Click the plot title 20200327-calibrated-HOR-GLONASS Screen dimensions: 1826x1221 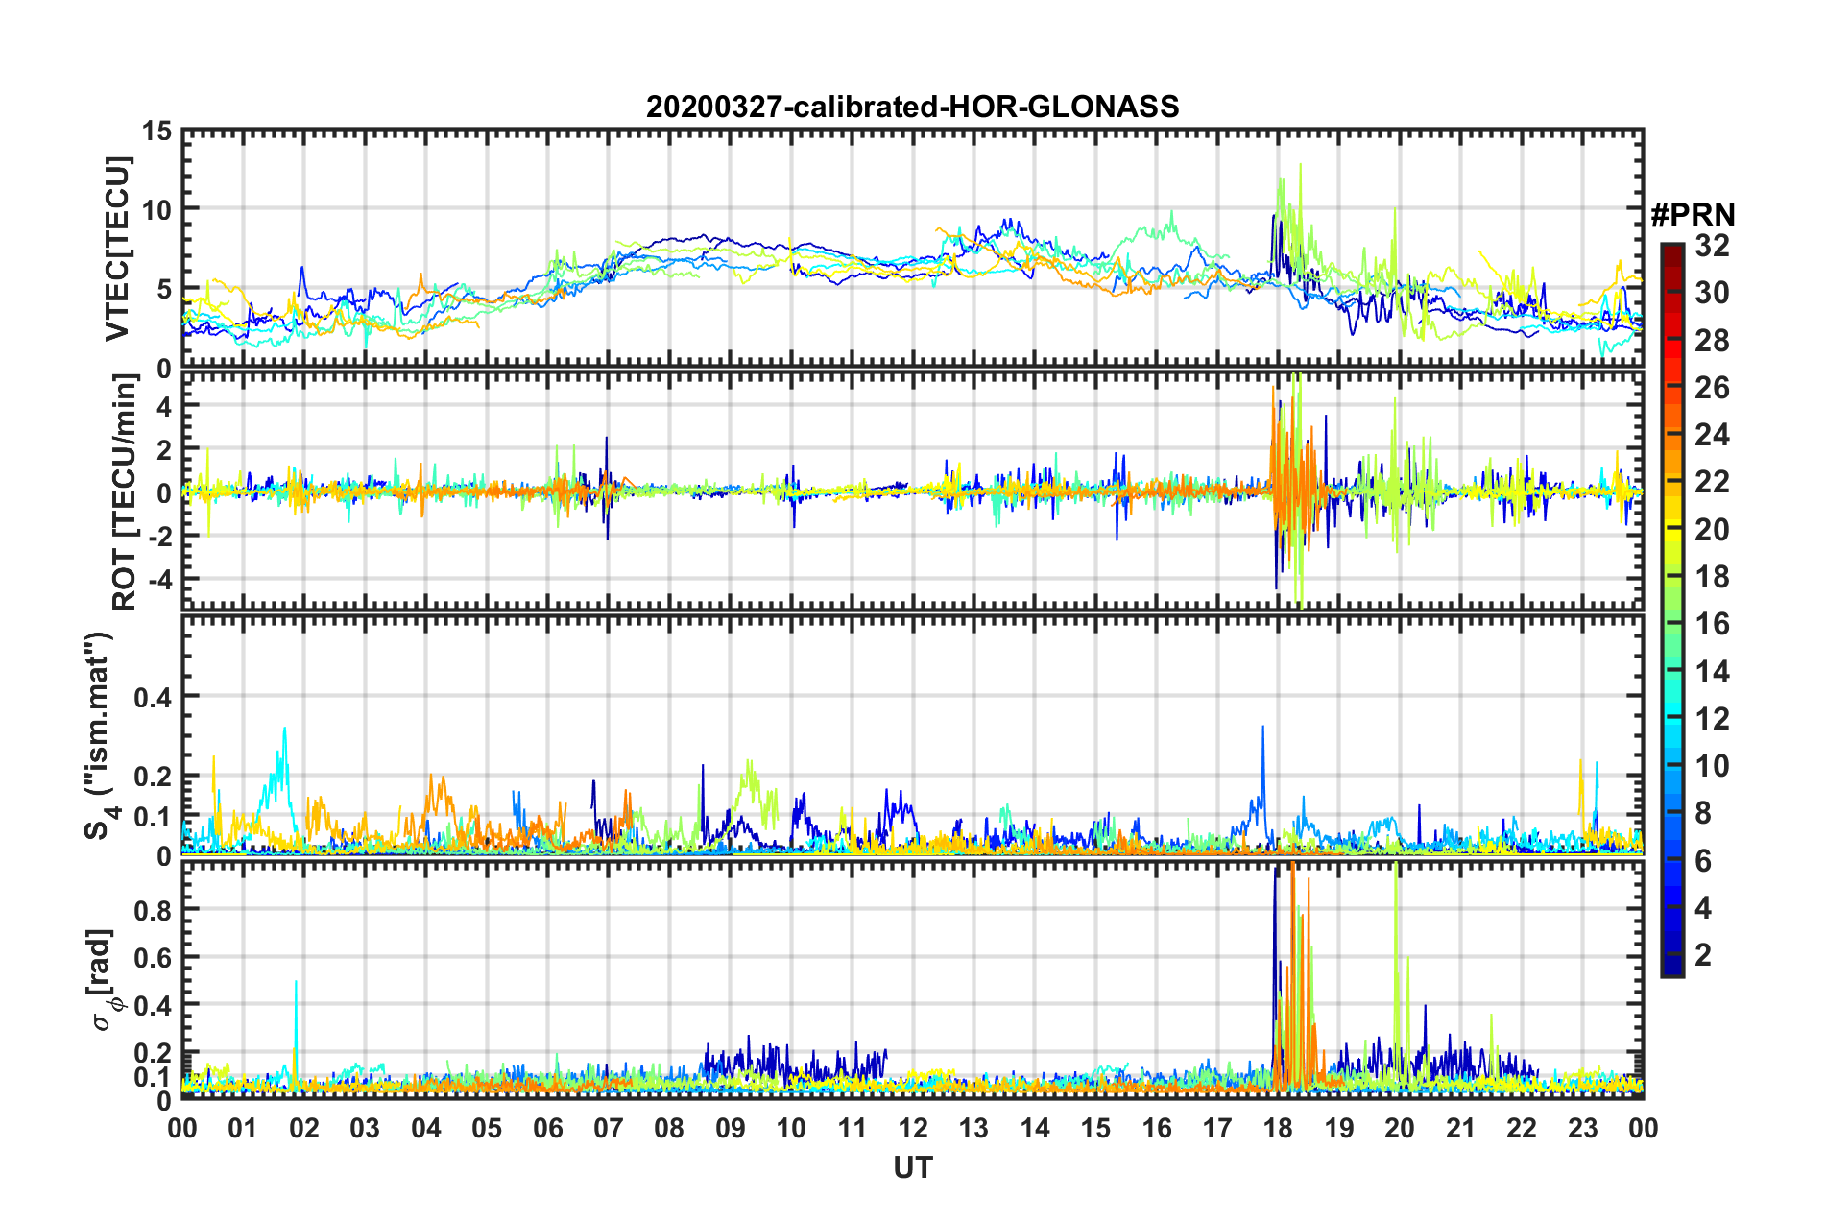point(912,107)
